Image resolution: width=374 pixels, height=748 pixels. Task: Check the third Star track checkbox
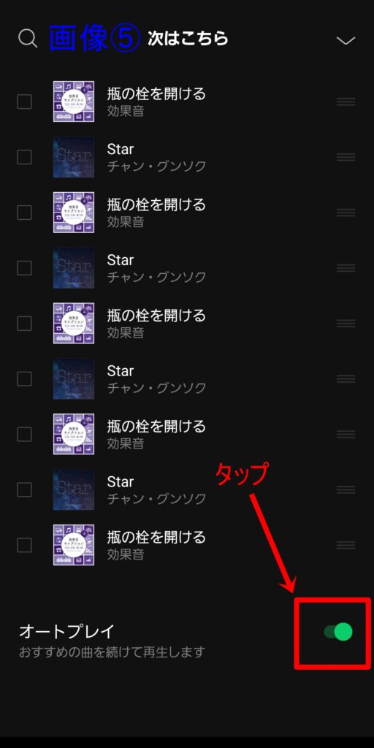click(x=24, y=379)
